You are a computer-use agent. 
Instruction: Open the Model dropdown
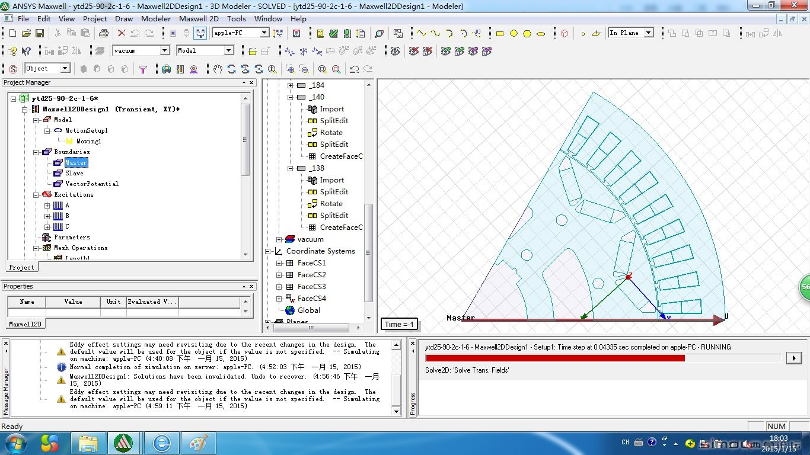228,51
